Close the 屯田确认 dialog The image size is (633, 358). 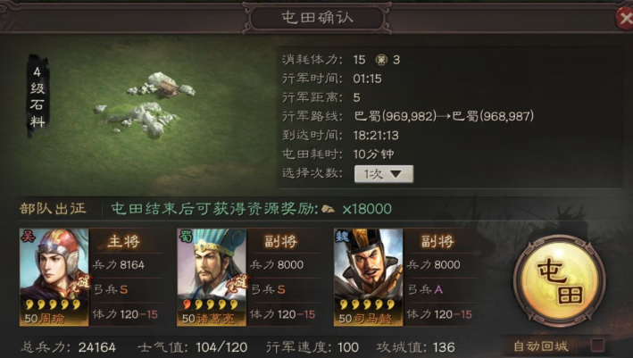pyautogui.click(x=625, y=18)
